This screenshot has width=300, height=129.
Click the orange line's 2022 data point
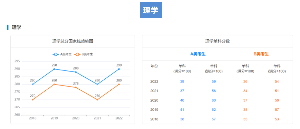pyautogui.click(x=119, y=84)
